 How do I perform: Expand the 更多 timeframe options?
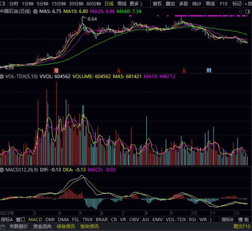[136, 4]
